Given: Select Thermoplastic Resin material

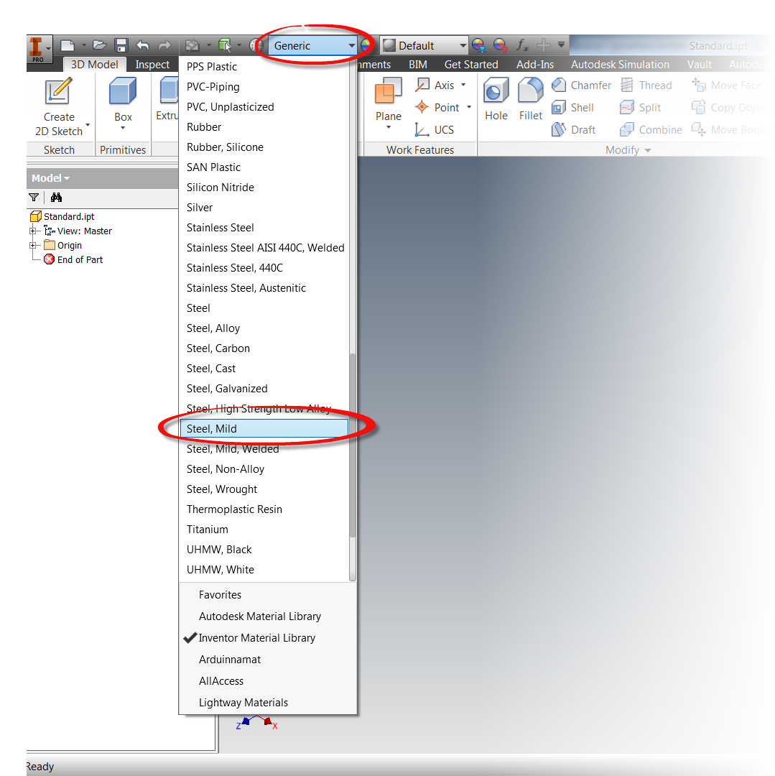Looking at the screenshot, I should pyautogui.click(x=264, y=509).
